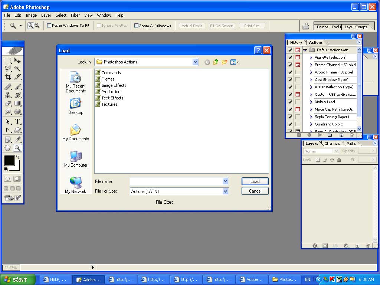
Task: Toggle the Sepia Toning action checkmark
Action: pyautogui.click(x=290, y=117)
